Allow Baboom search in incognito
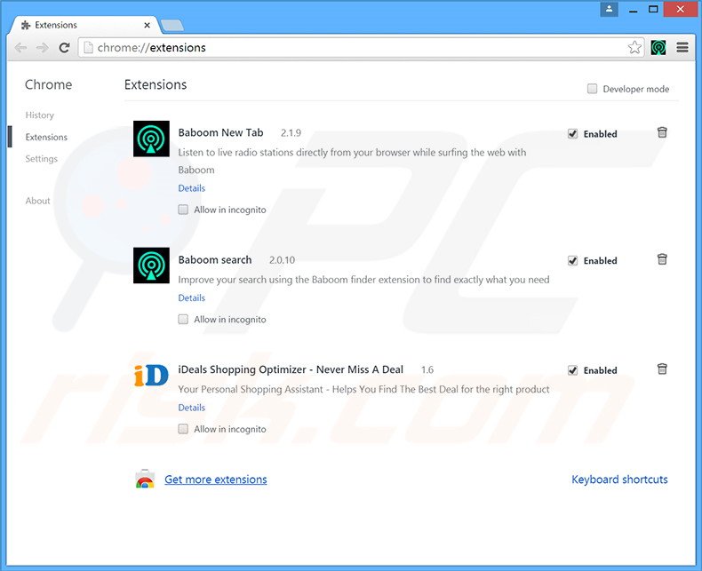Viewport: 702px width, 571px height. click(x=183, y=319)
